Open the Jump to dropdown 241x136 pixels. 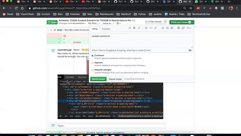[108, 23]
